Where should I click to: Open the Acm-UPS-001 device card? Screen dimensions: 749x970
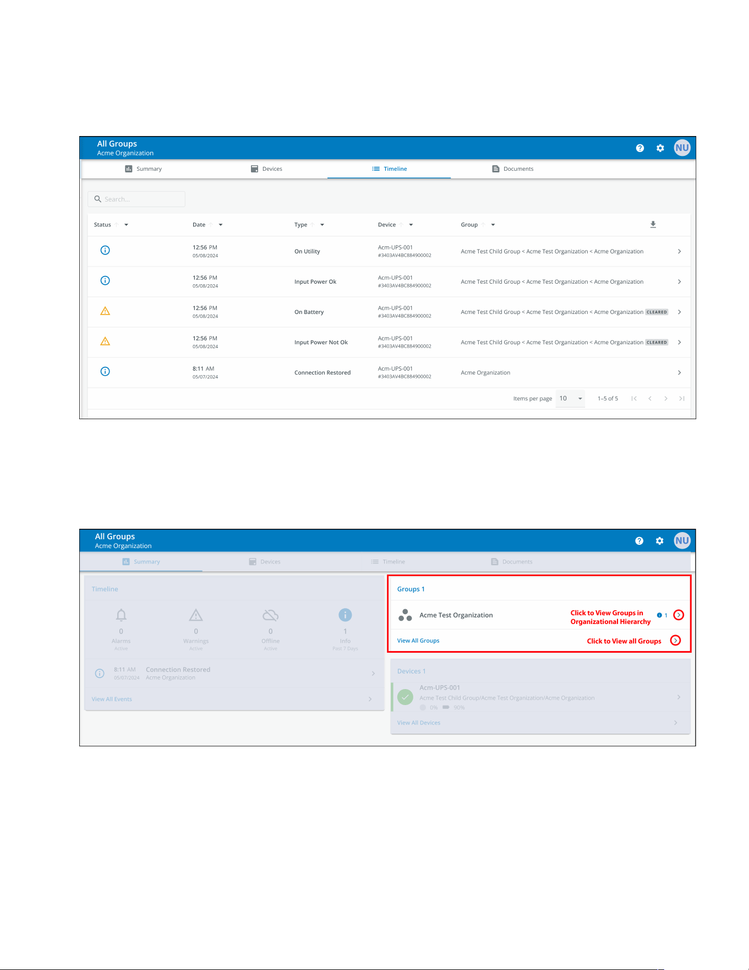coord(540,697)
